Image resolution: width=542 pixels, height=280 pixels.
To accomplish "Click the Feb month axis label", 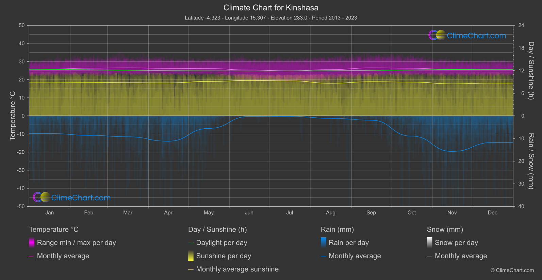I will click(89, 212).
